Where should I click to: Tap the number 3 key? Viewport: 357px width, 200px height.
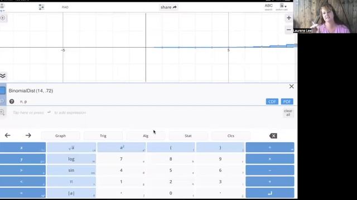click(220, 182)
